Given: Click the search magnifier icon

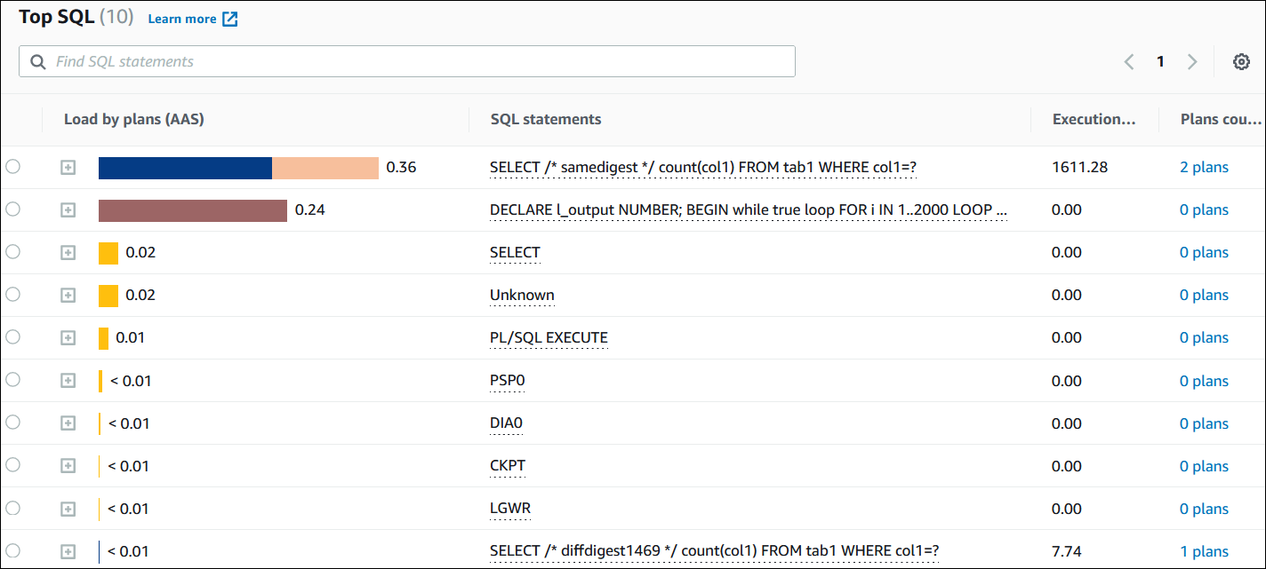Looking at the screenshot, I should (x=37, y=61).
